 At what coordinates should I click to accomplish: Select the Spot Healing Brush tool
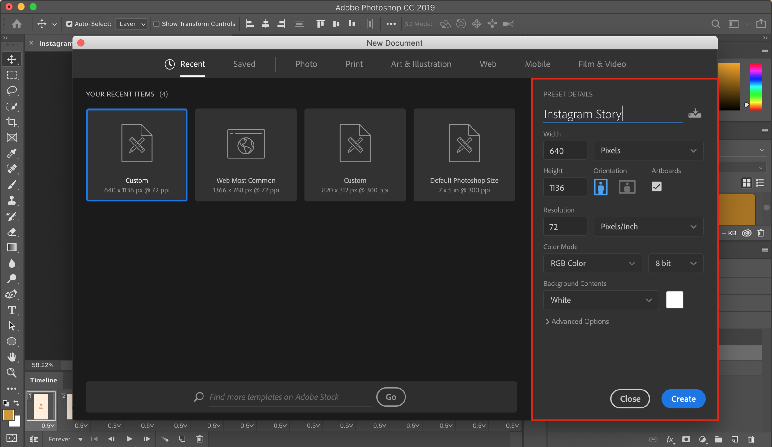12,169
